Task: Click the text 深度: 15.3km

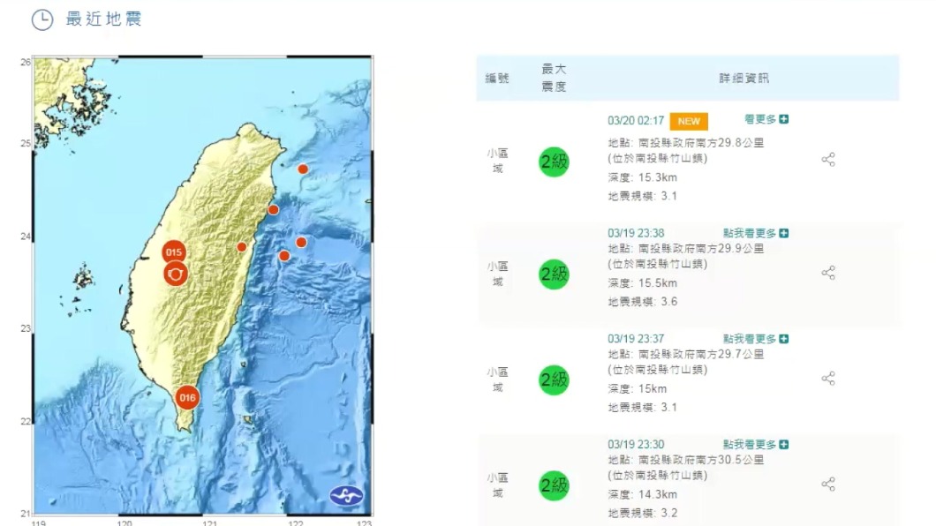Action: (642, 177)
